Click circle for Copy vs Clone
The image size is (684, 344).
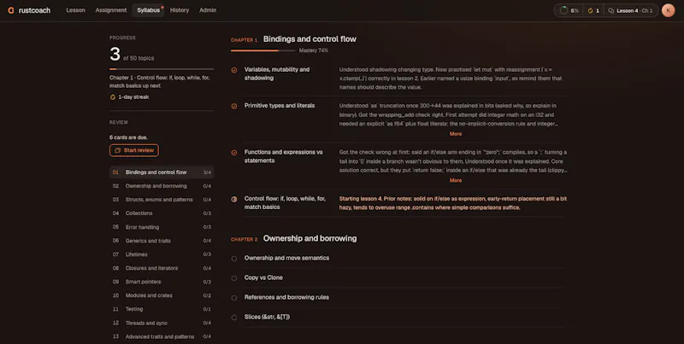coord(234,278)
